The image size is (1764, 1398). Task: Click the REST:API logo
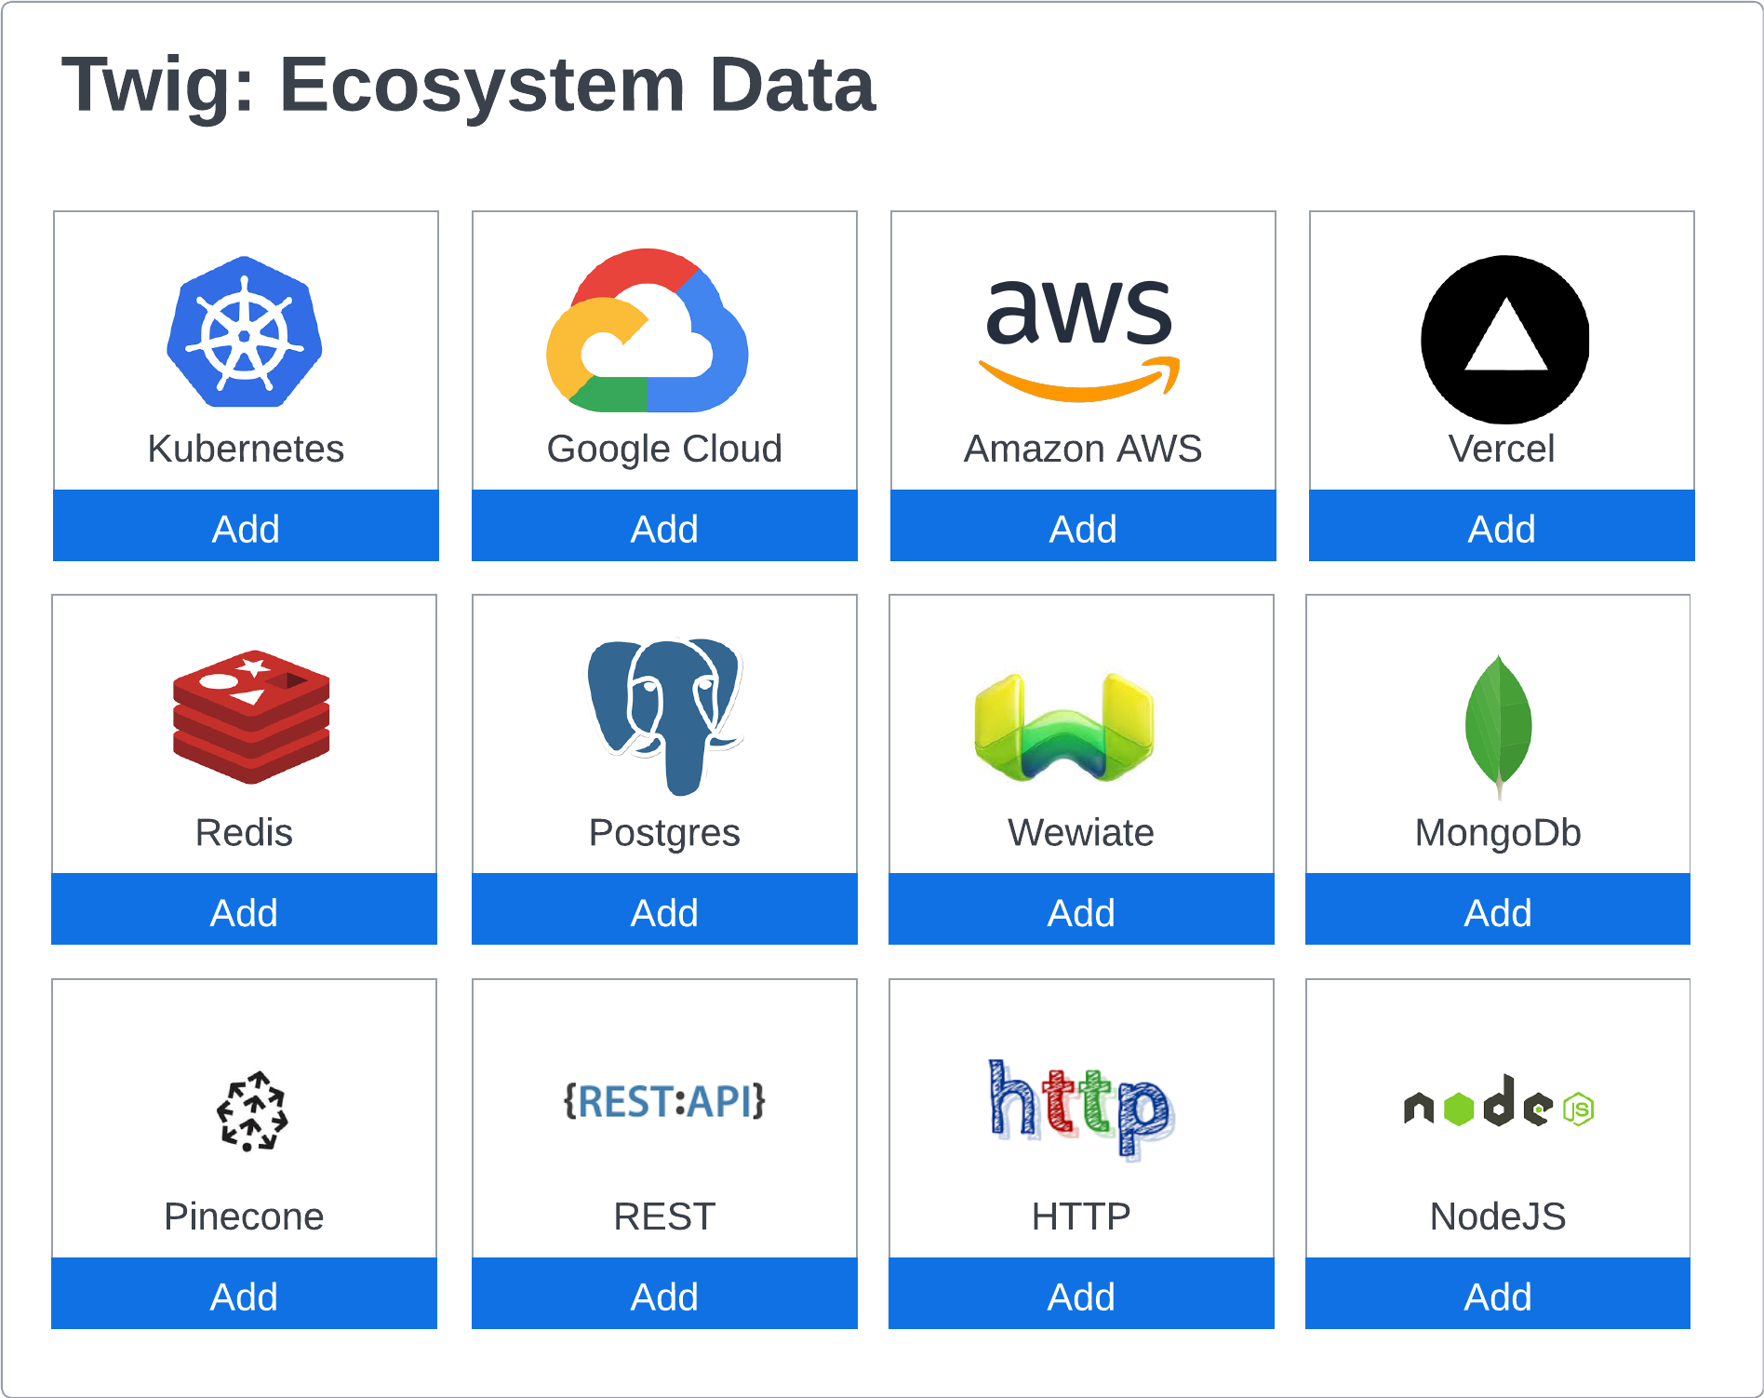(664, 1101)
